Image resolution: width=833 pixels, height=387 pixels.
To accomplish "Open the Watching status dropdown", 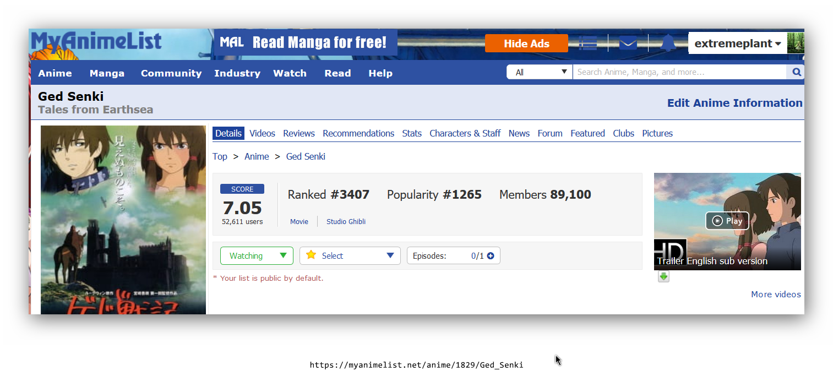I will click(257, 256).
